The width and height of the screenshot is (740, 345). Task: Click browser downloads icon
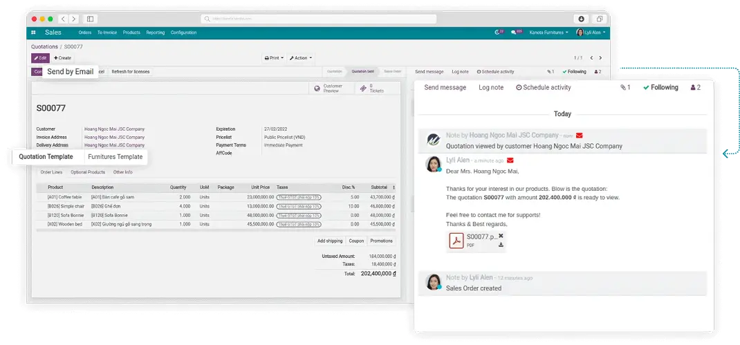pos(581,19)
